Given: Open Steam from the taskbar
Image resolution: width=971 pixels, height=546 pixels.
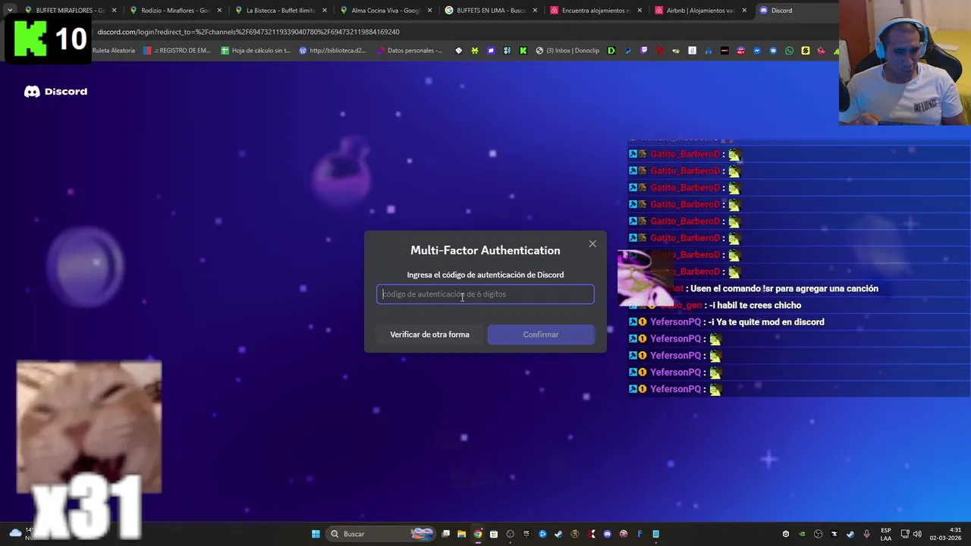Looking at the screenshot, I should (558, 534).
